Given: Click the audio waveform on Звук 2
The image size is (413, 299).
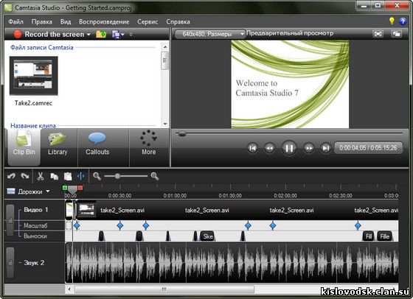Looking at the screenshot, I should pos(232,262).
